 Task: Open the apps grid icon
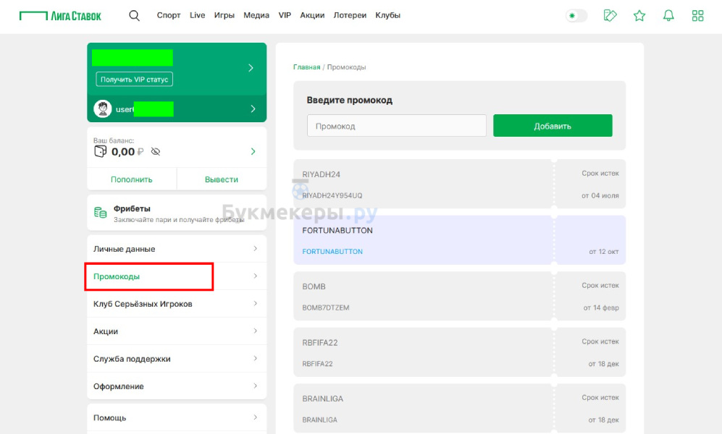698,15
